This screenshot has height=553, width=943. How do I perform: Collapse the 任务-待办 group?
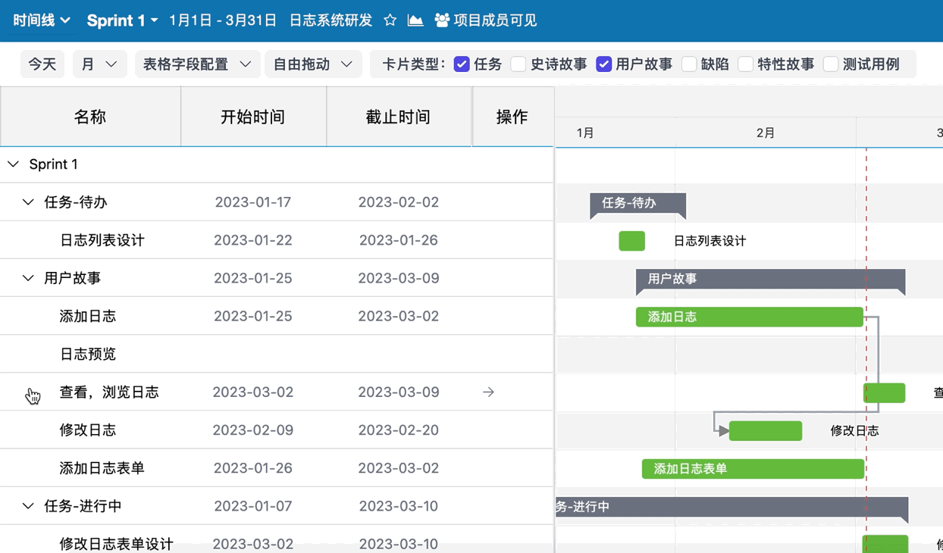click(28, 202)
